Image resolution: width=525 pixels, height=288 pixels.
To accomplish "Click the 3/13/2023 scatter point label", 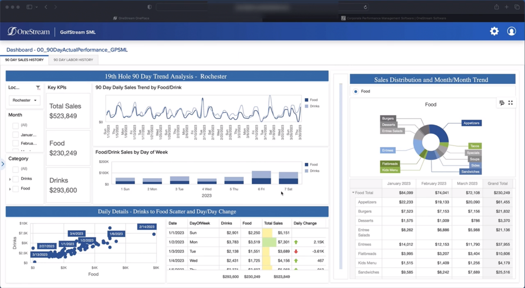I will point(40,255).
